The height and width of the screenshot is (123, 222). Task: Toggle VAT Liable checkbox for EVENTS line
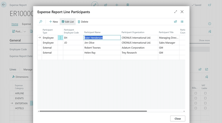coord(205,98)
